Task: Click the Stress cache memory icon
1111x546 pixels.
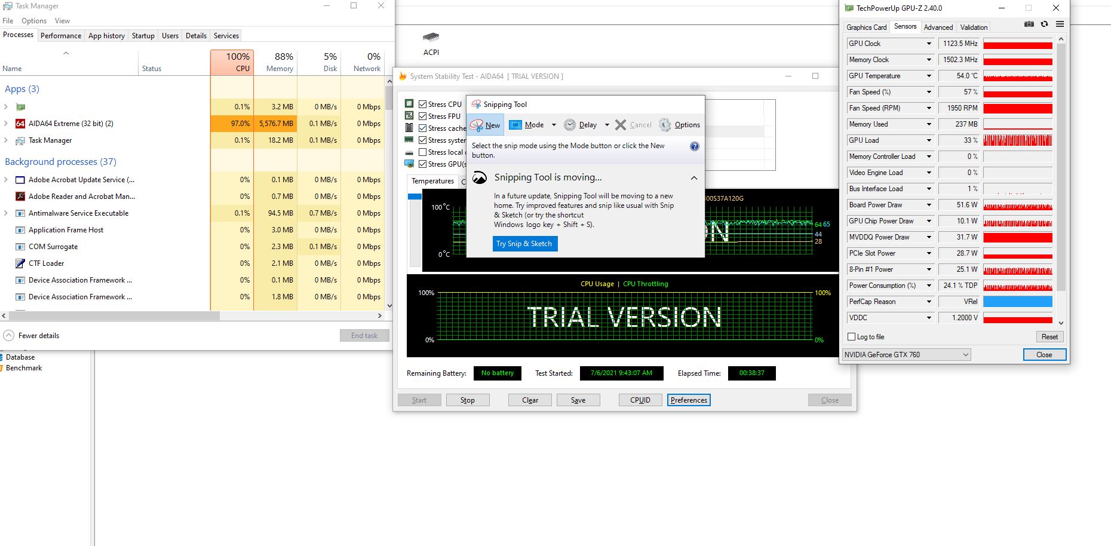Action: coord(409,127)
